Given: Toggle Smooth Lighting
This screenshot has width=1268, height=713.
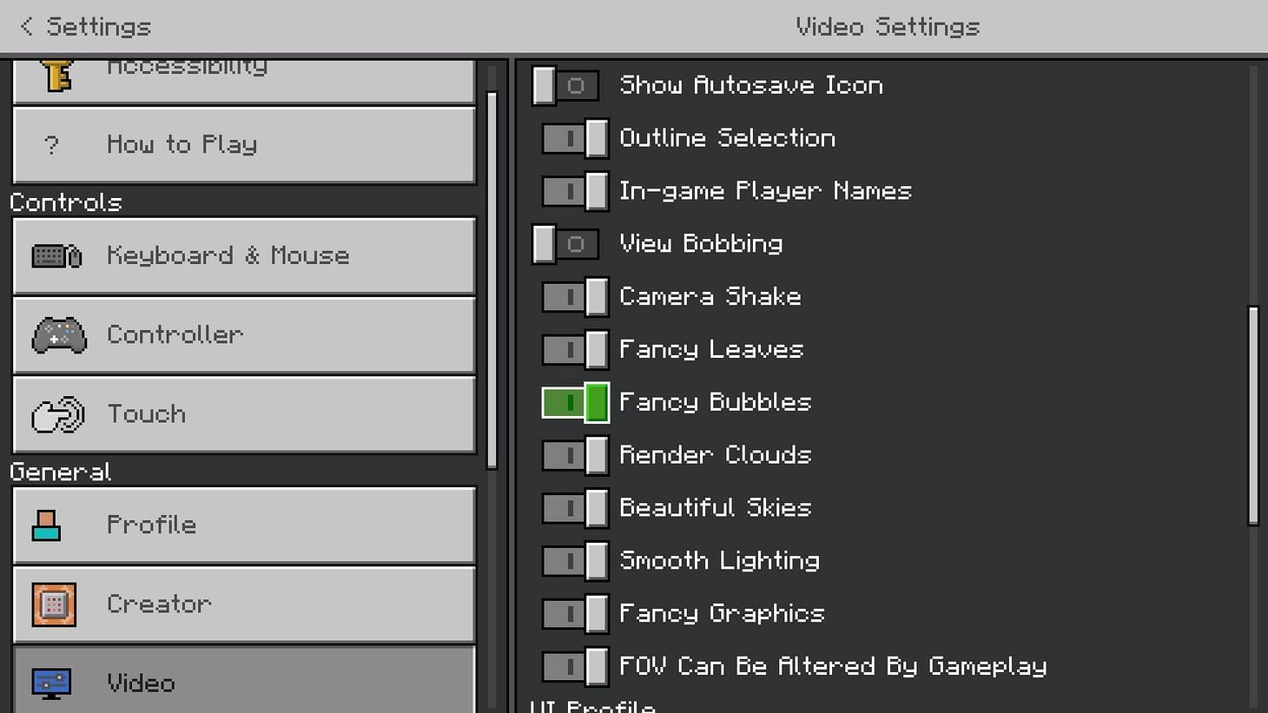Looking at the screenshot, I should tap(574, 561).
